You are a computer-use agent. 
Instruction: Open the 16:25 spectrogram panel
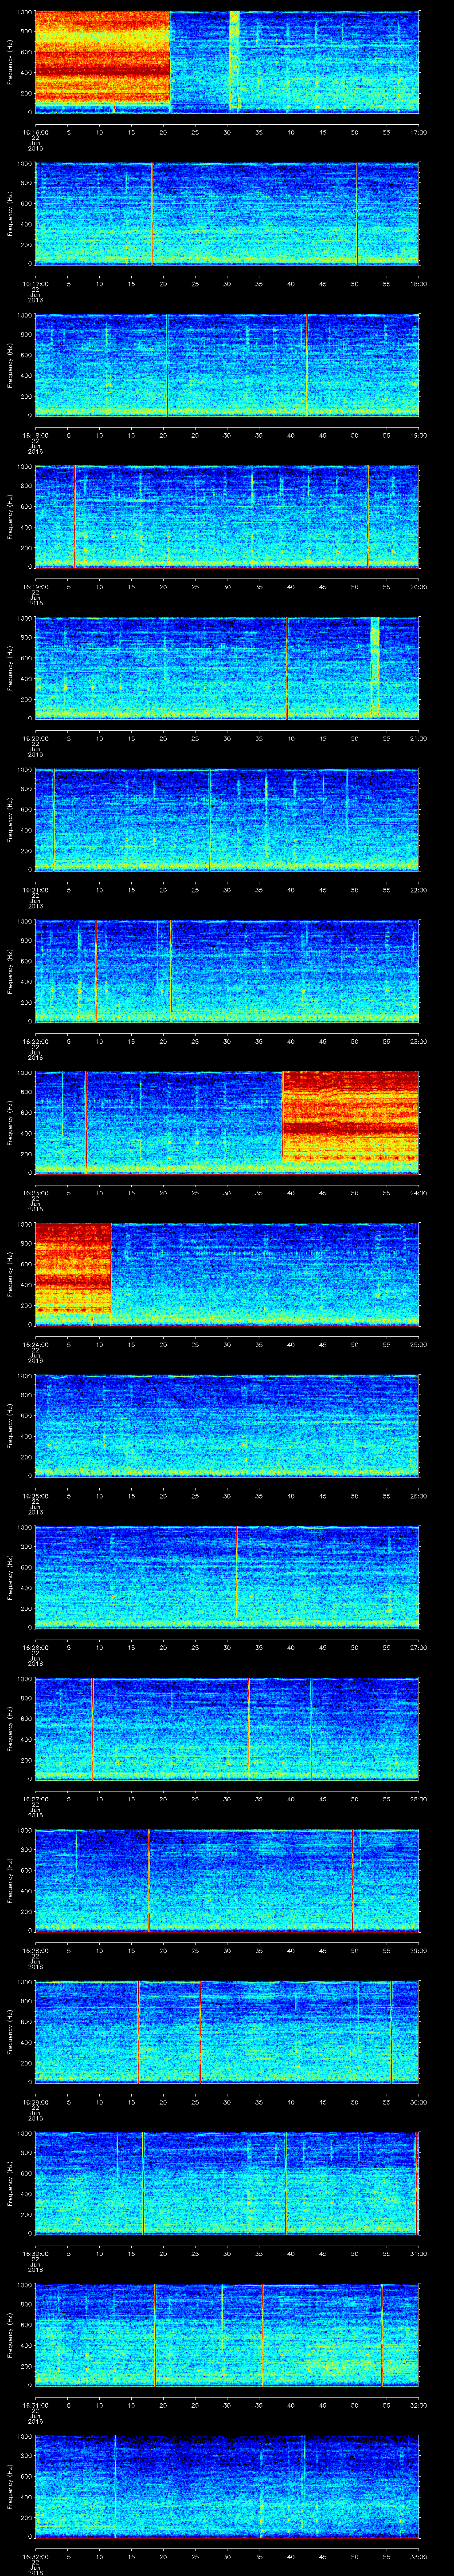click(227, 1425)
